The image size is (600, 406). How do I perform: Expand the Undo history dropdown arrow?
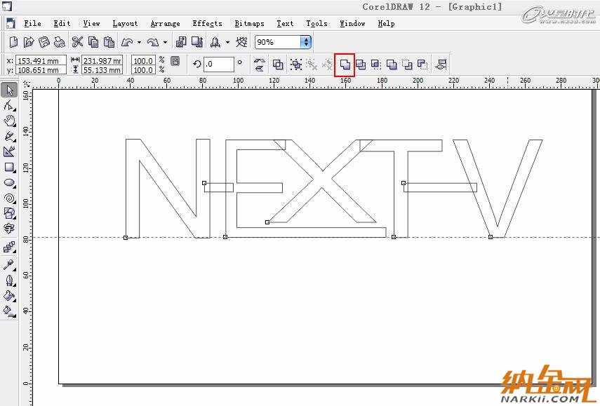coord(139,42)
